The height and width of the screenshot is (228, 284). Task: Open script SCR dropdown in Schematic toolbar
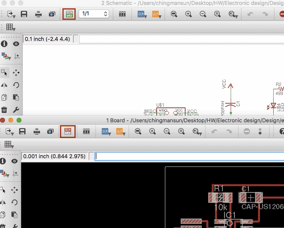(x=142, y=14)
